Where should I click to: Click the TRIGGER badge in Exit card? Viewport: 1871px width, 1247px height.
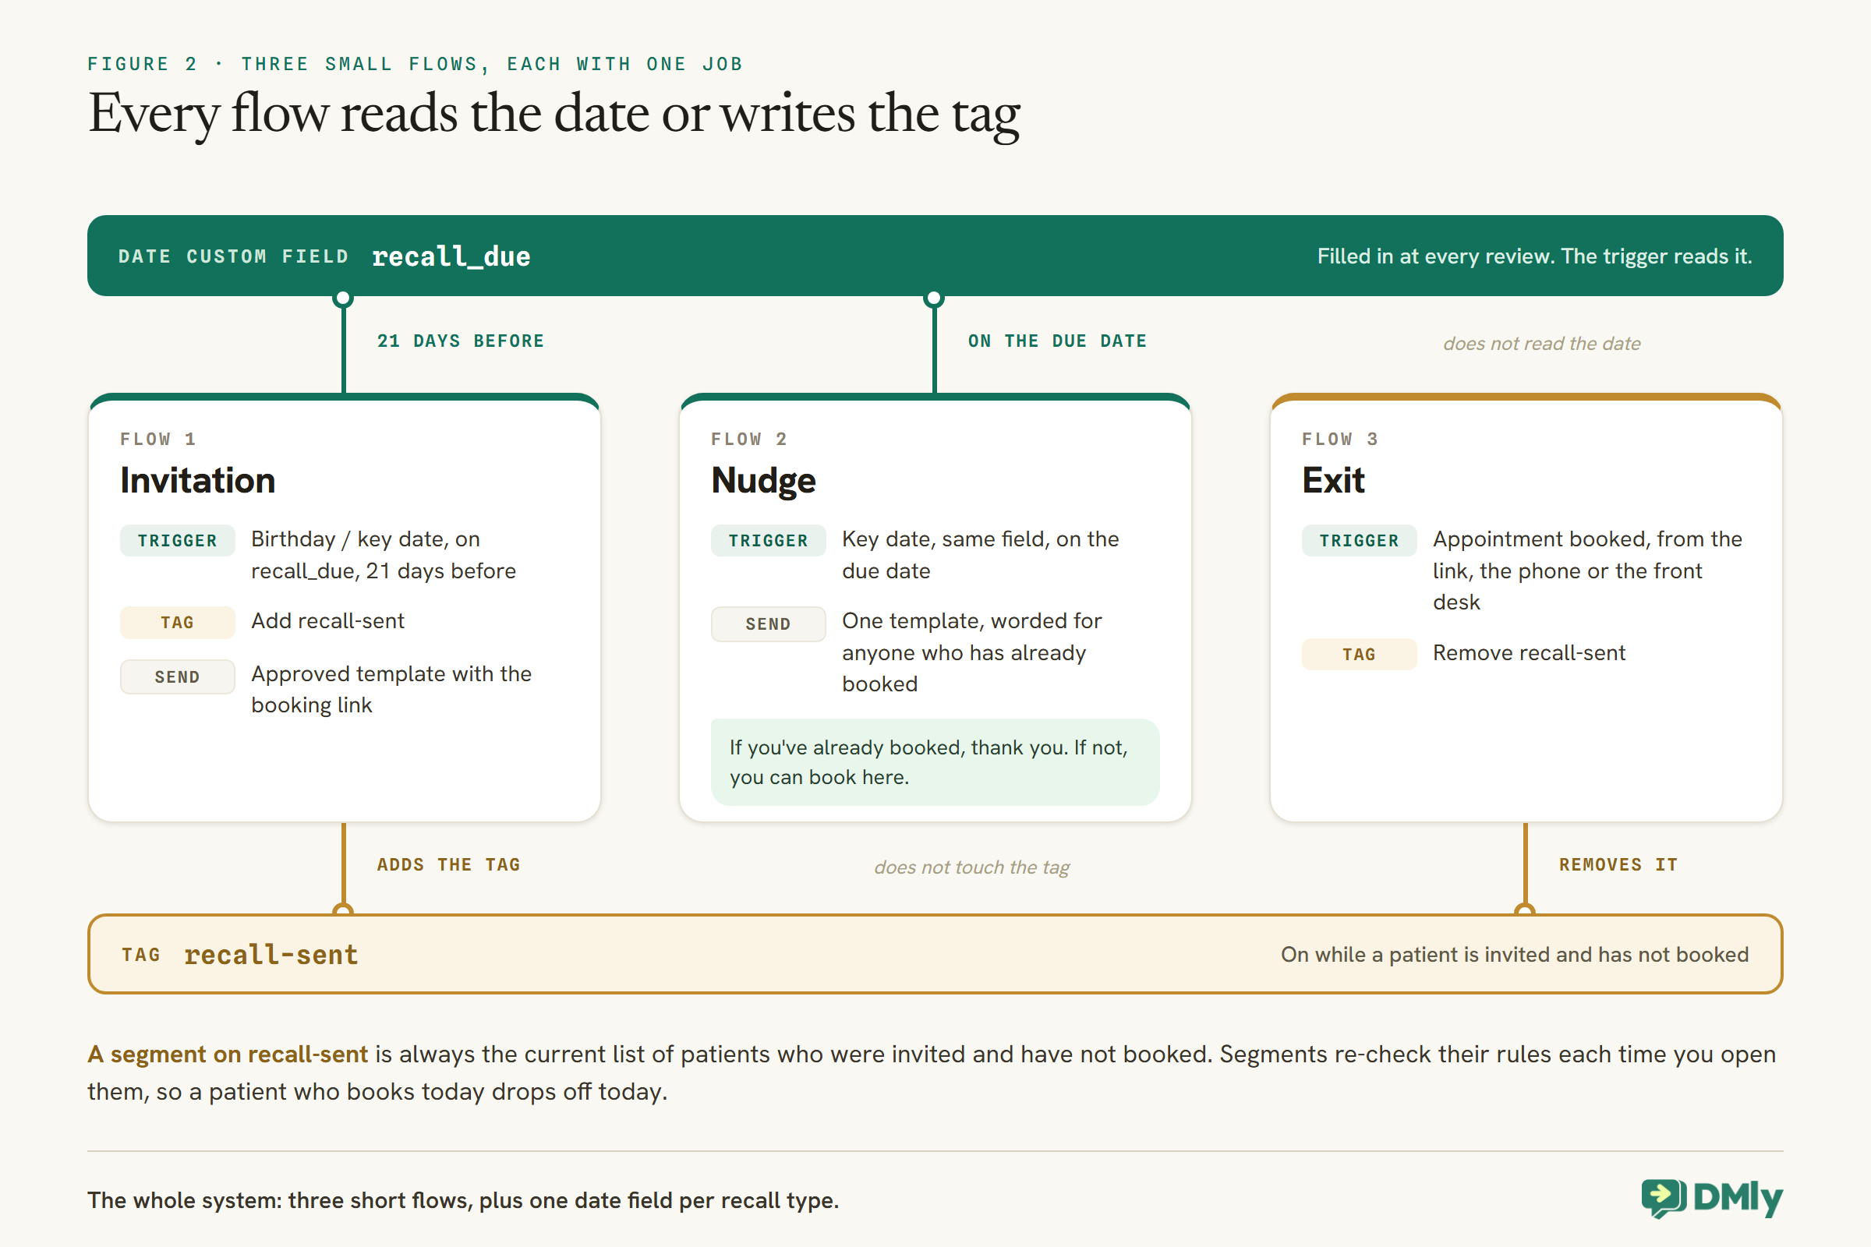1360,541
